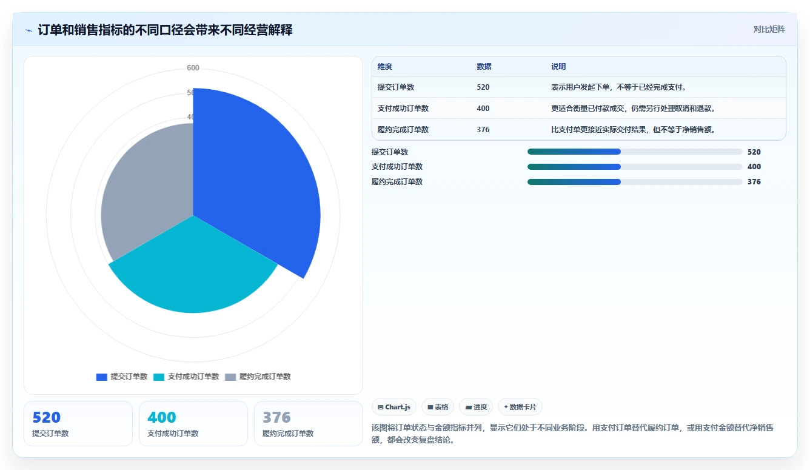Click the 对比矩阵 label in header
The width and height of the screenshot is (810, 470).
coord(769,30)
